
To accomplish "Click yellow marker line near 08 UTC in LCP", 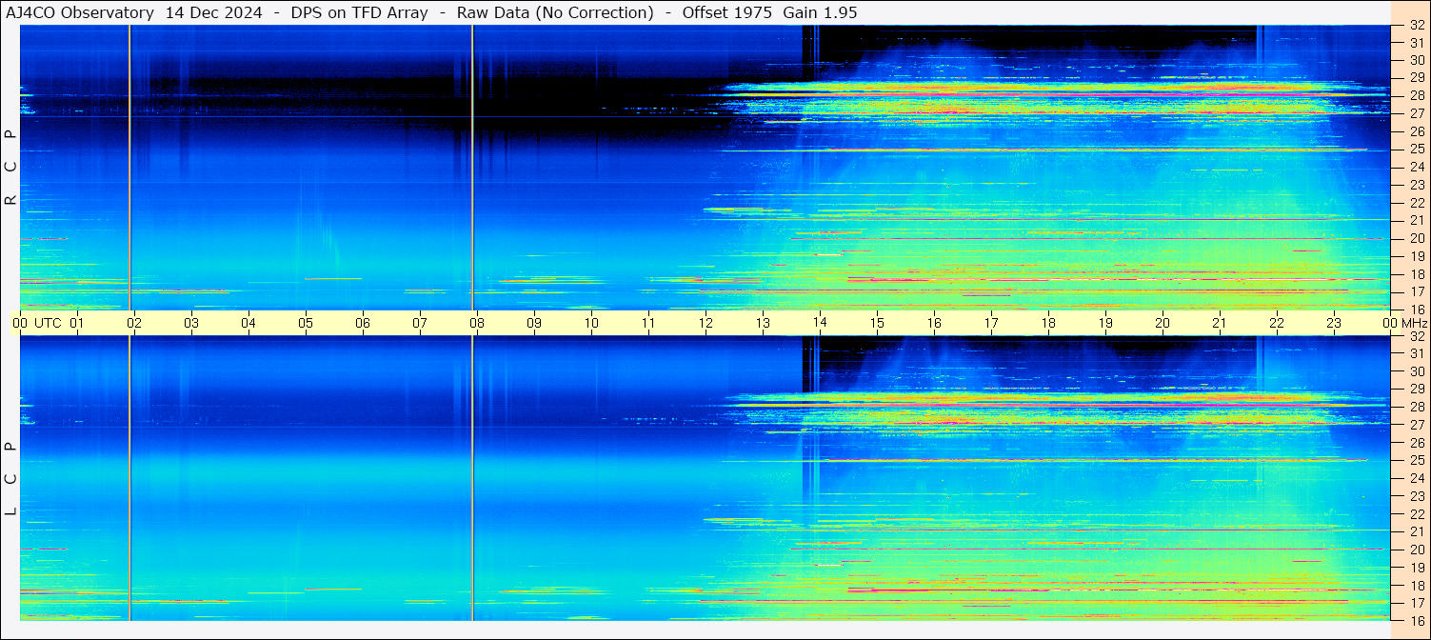I will point(472,478).
